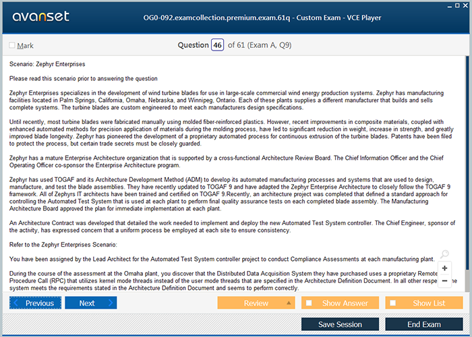472x337 pixels.
Task: Enable the Show Answer checkbox
Action: pyautogui.click(x=309, y=303)
